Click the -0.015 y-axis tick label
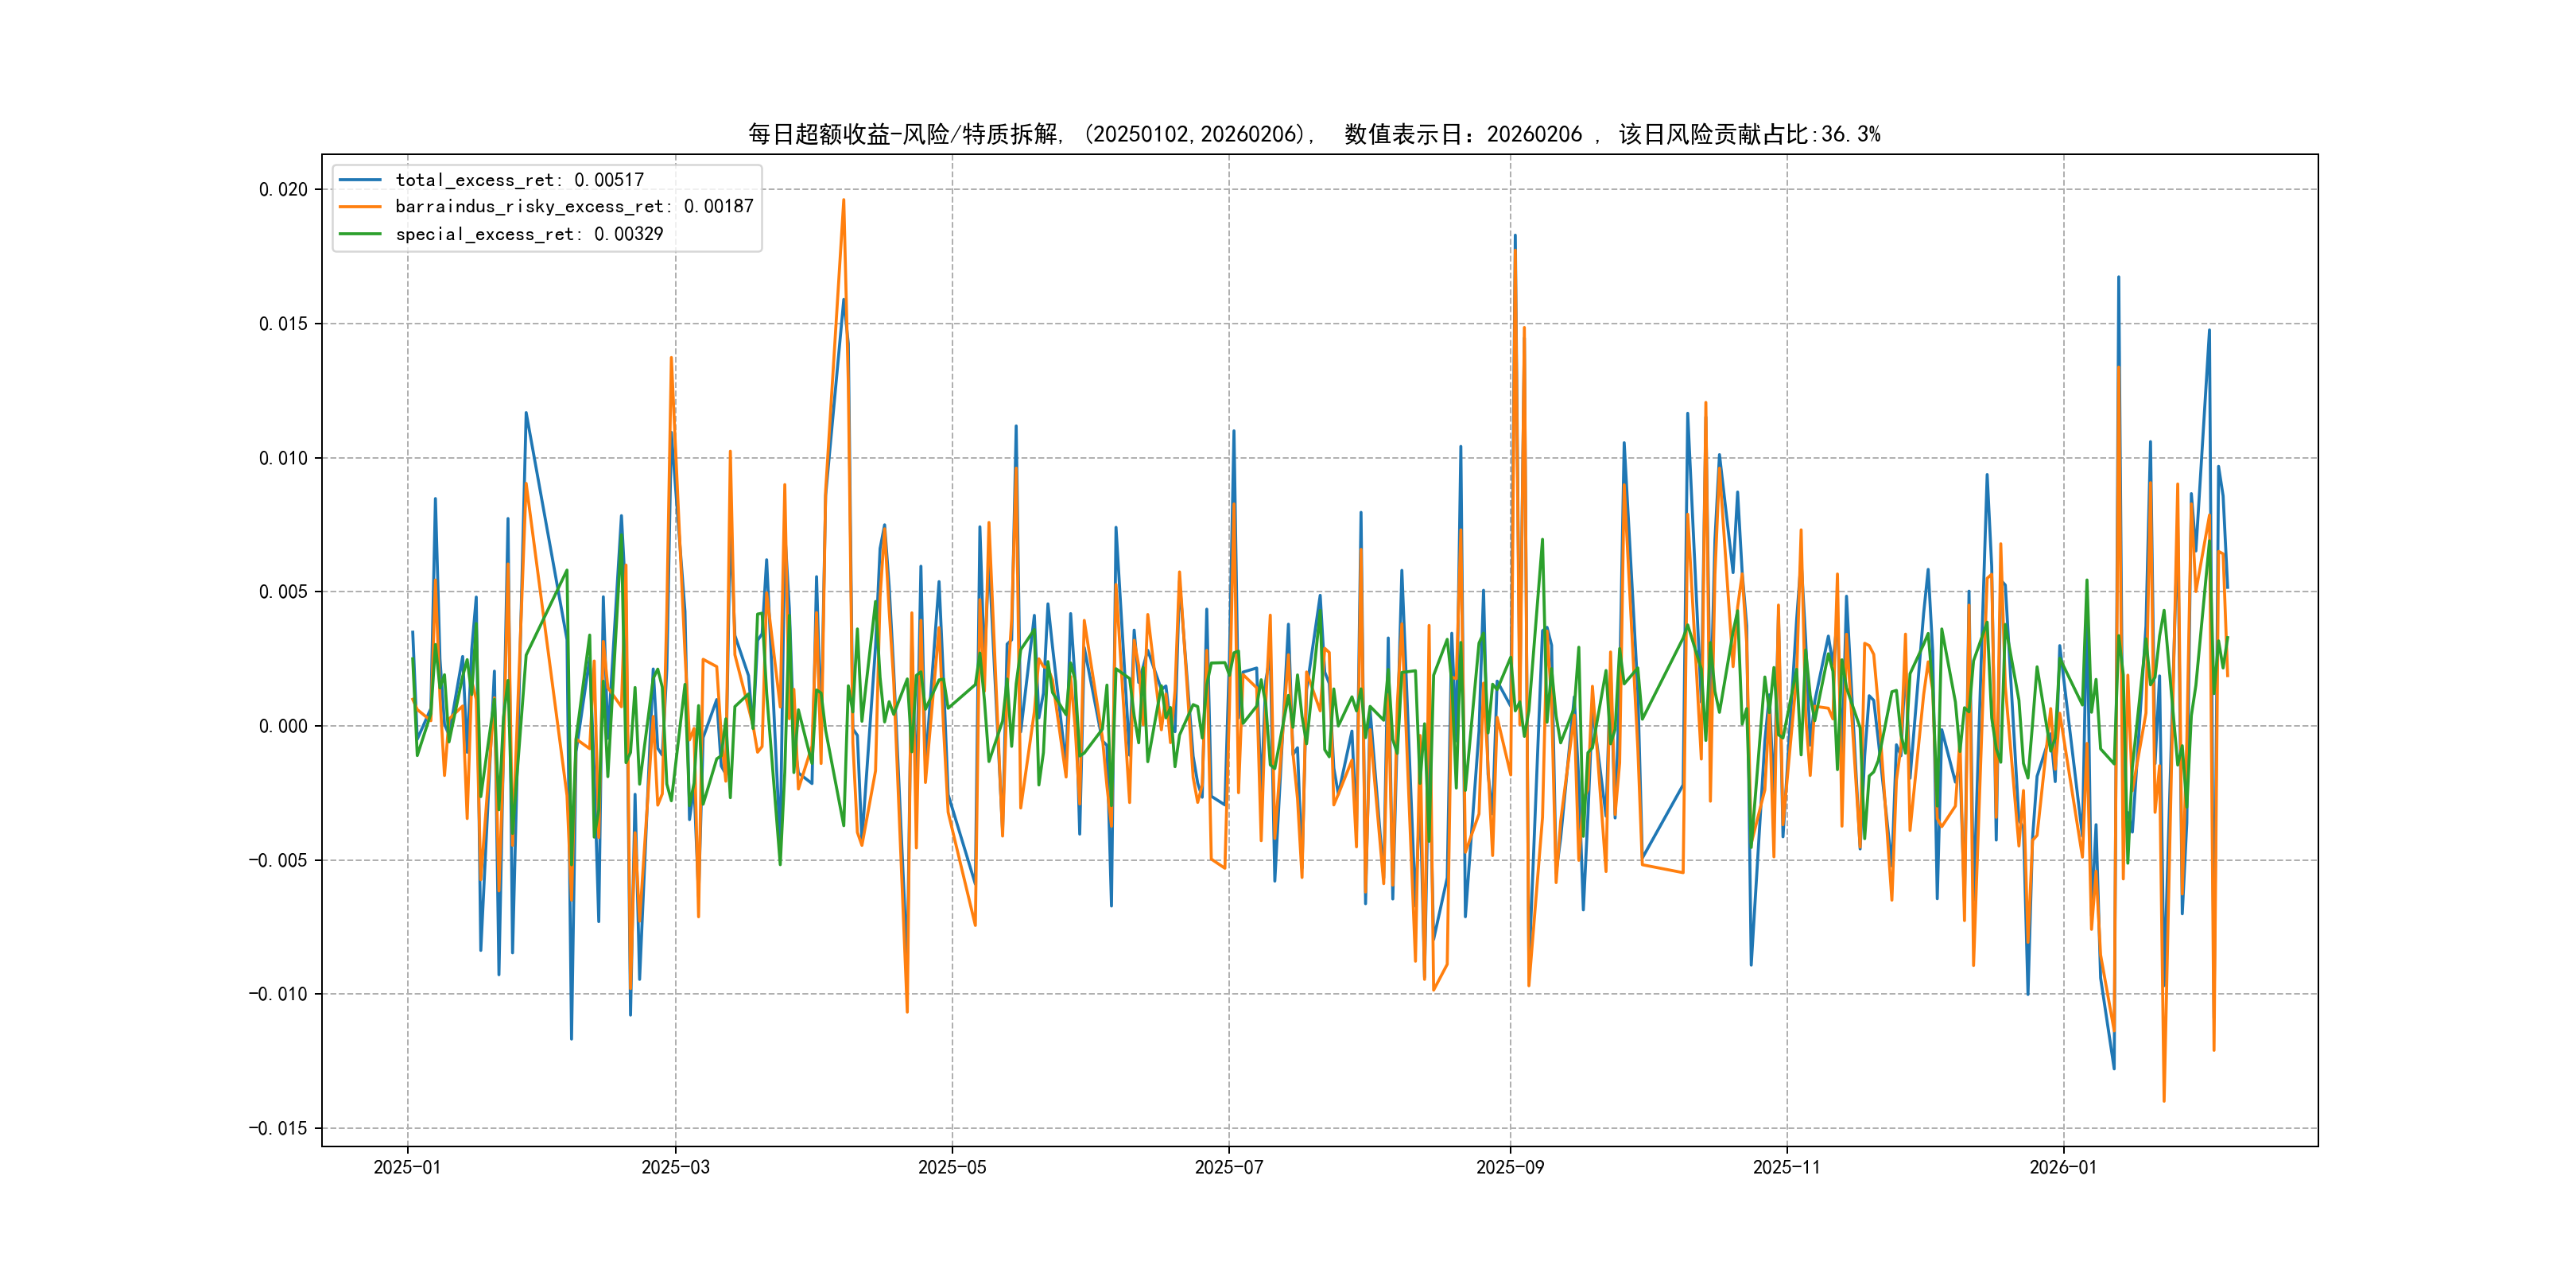The height and width of the screenshot is (1288, 2576). tap(278, 1128)
